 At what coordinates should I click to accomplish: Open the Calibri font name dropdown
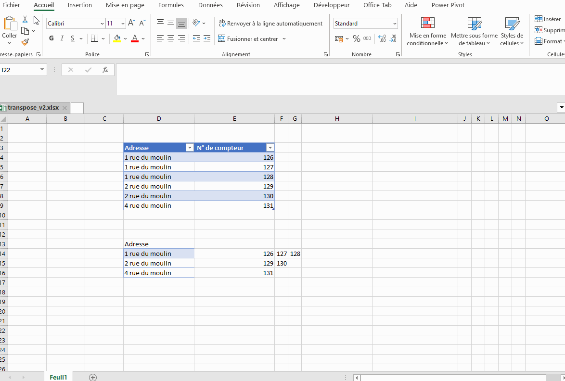[x=102, y=23]
